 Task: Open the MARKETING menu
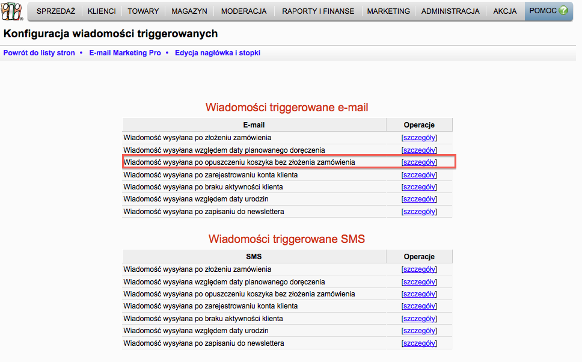tap(388, 11)
